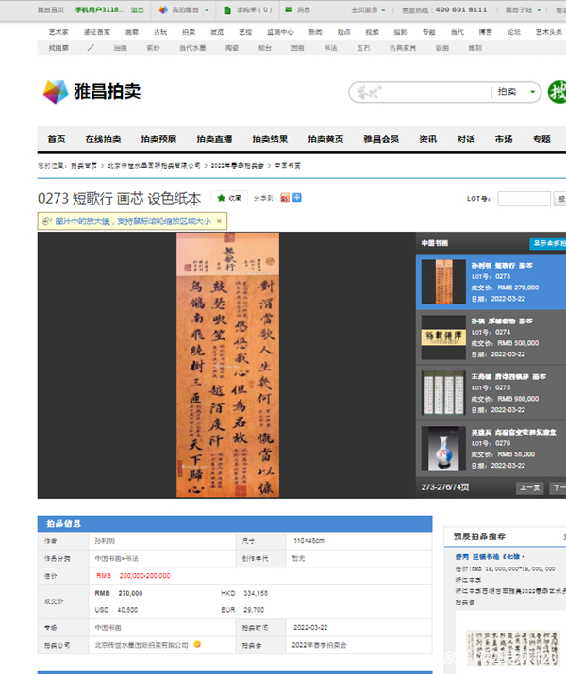Image resolution: width=566 pixels, height=674 pixels.
Task: Open the 首页 main tab
Action: [57, 140]
